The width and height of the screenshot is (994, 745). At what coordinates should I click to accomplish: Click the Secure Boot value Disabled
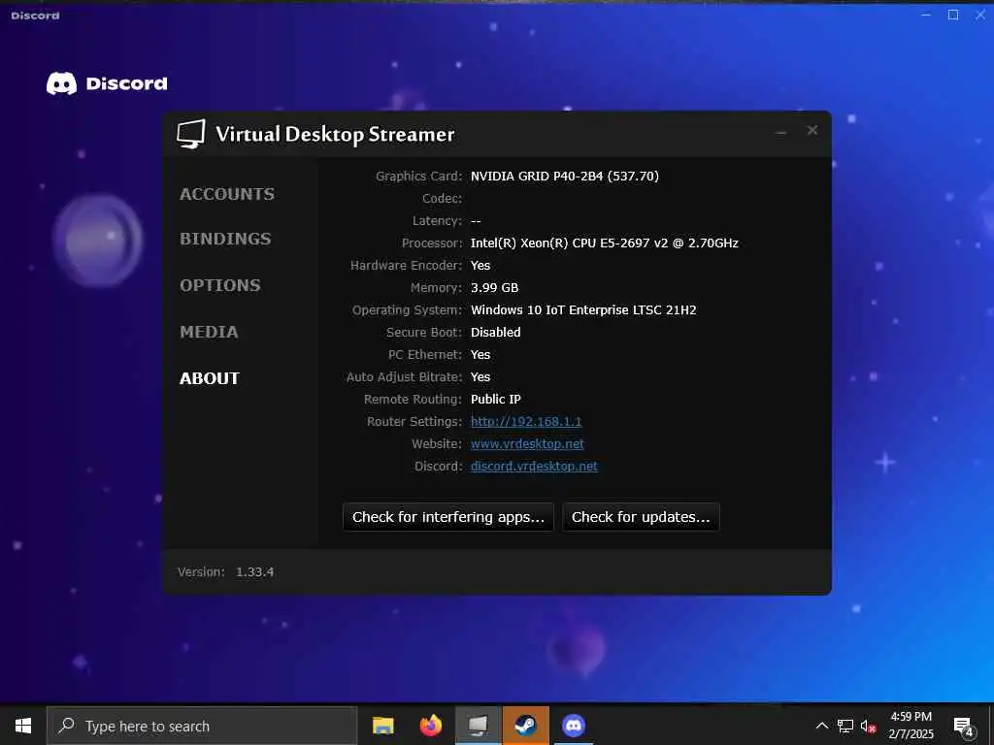pyautogui.click(x=496, y=332)
